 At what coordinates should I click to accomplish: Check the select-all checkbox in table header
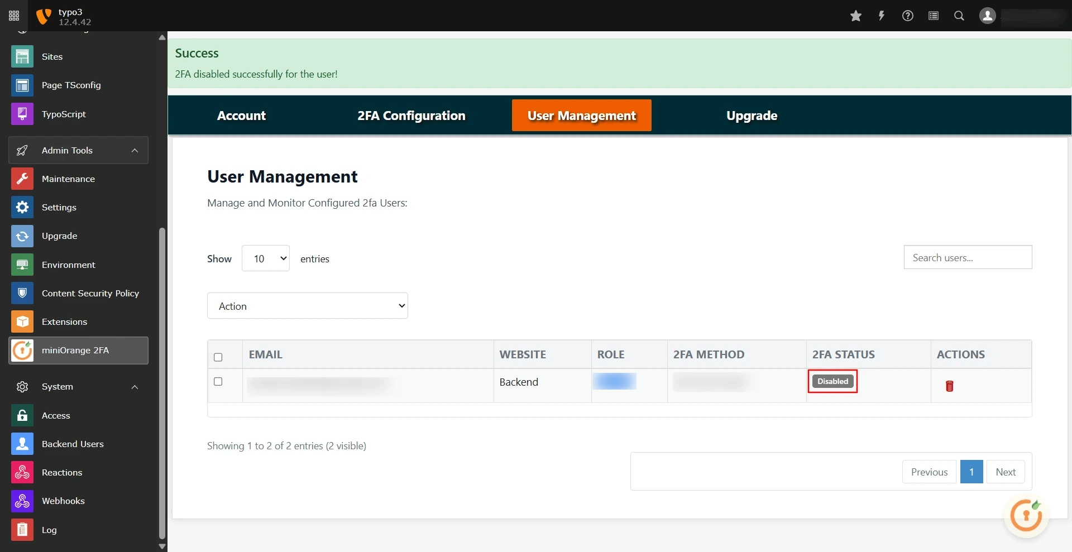coord(218,357)
